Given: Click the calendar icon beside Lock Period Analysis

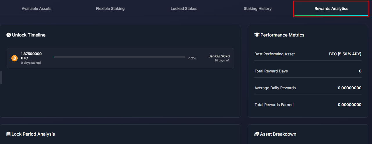Looking at the screenshot, I should coord(9,134).
